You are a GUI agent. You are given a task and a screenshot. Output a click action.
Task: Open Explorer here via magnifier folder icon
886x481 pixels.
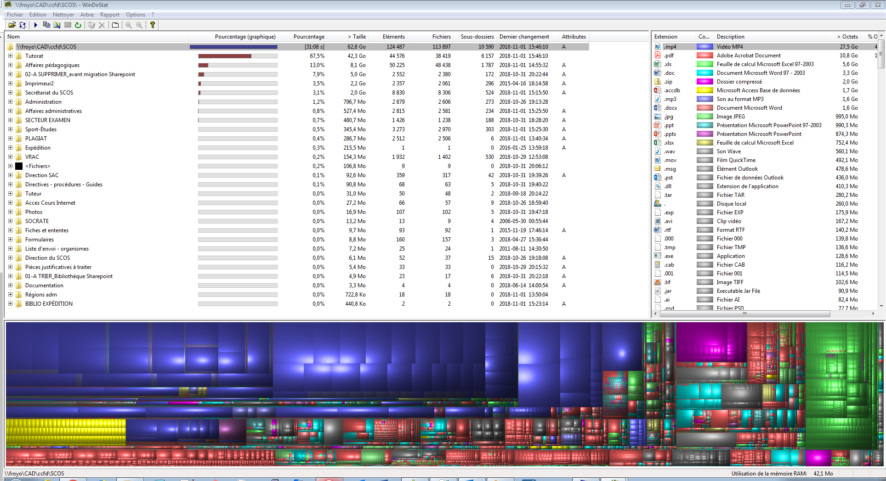tap(57, 25)
